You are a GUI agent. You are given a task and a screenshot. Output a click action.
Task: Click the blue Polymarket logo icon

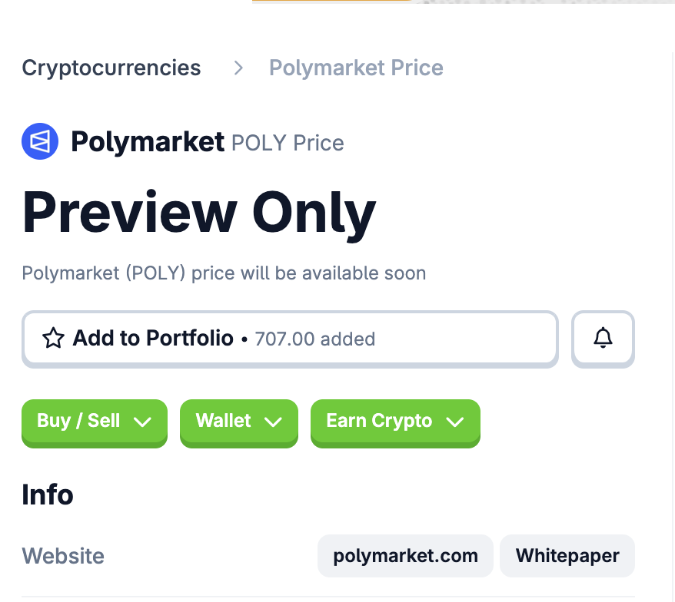40,141
